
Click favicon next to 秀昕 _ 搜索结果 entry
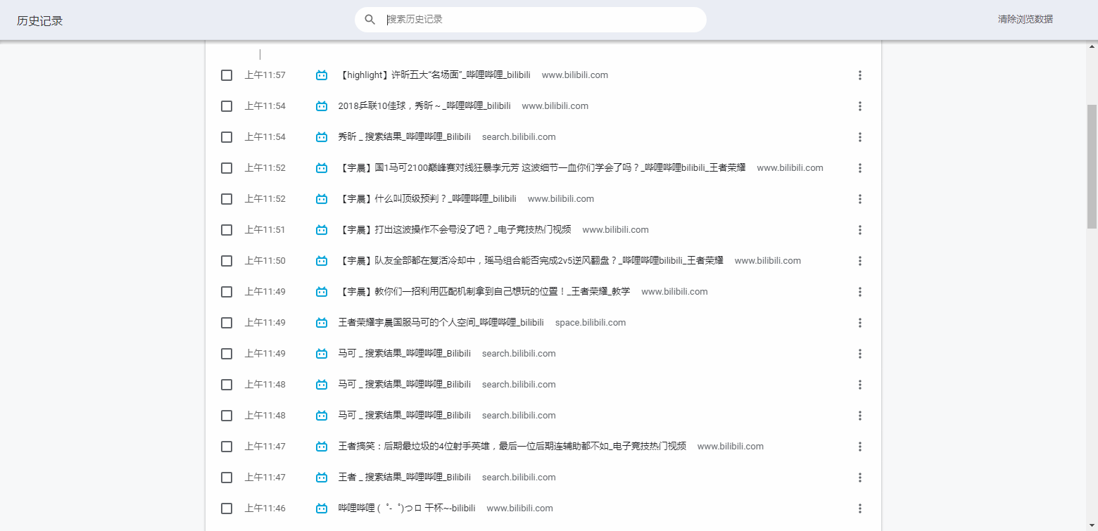pyautogui.click(x=322, y=137)
